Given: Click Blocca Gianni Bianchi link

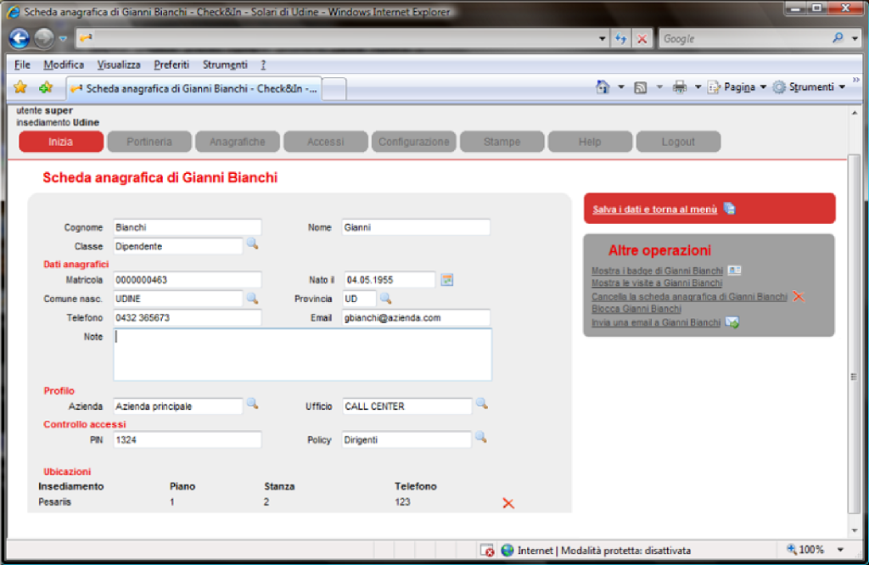Looking at the screenshot, I should 636,309.
